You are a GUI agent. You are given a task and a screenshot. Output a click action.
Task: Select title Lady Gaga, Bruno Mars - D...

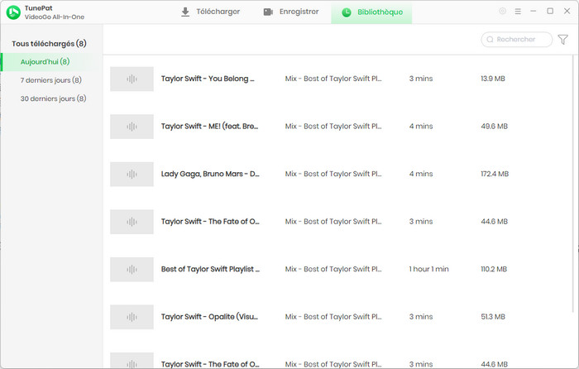click(x=210, y=174)
